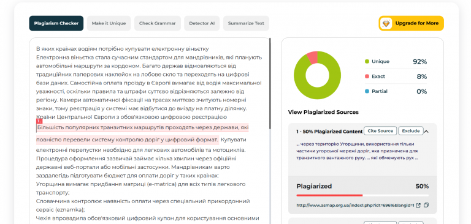Open the asmap.org.ua source link

(x=355, y=206)
